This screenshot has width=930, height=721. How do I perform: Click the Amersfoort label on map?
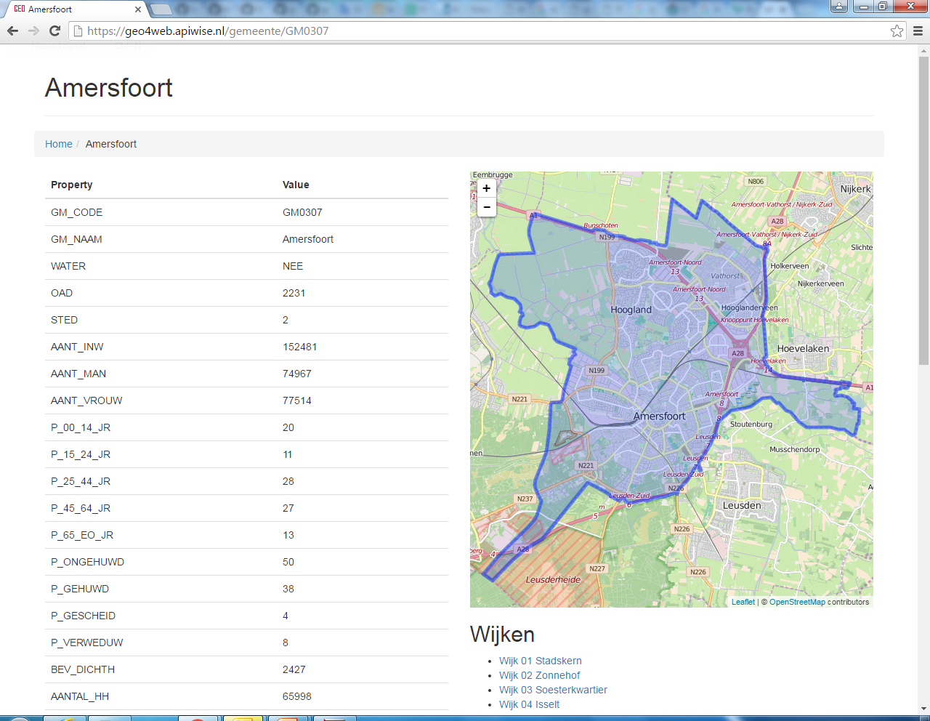(659, 416)
